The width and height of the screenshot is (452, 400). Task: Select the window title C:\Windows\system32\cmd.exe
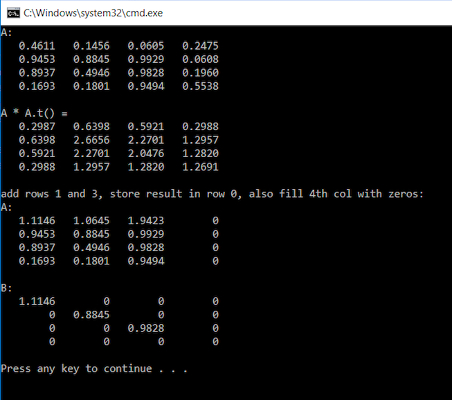point(93,13)
